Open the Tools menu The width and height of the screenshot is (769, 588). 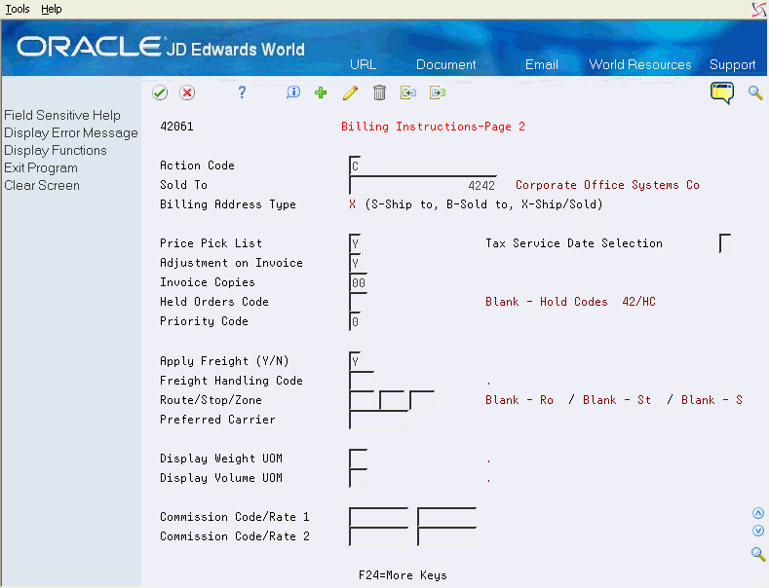point(18,9)
